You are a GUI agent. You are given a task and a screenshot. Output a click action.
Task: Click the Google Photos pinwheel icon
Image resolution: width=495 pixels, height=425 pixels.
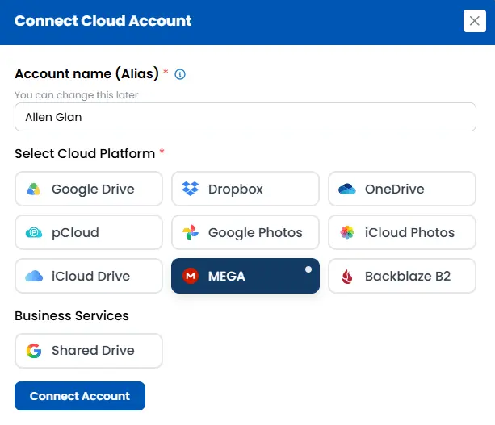click(x=191, y=233)
